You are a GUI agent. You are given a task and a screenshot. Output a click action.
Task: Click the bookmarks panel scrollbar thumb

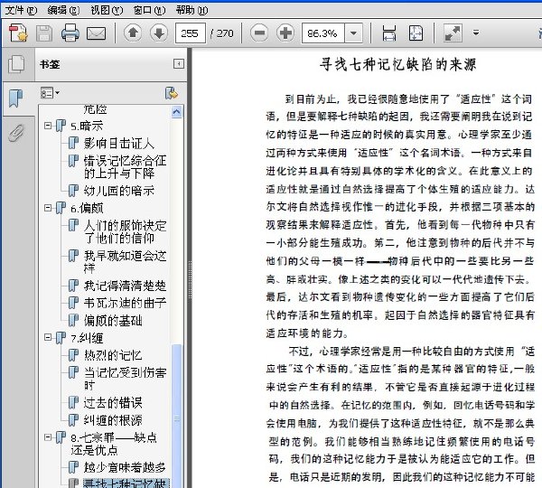pos(177,416)
